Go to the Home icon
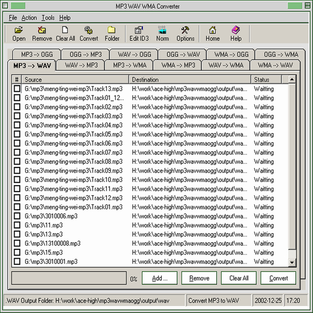Viewport: 313px width, 313px height. (212, 33)
